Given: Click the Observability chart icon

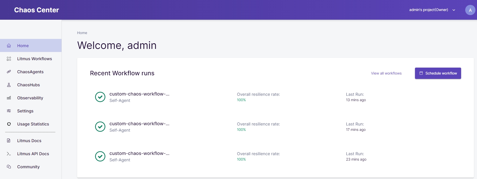Looking at the screenshot, I should (x=9, y=98).
